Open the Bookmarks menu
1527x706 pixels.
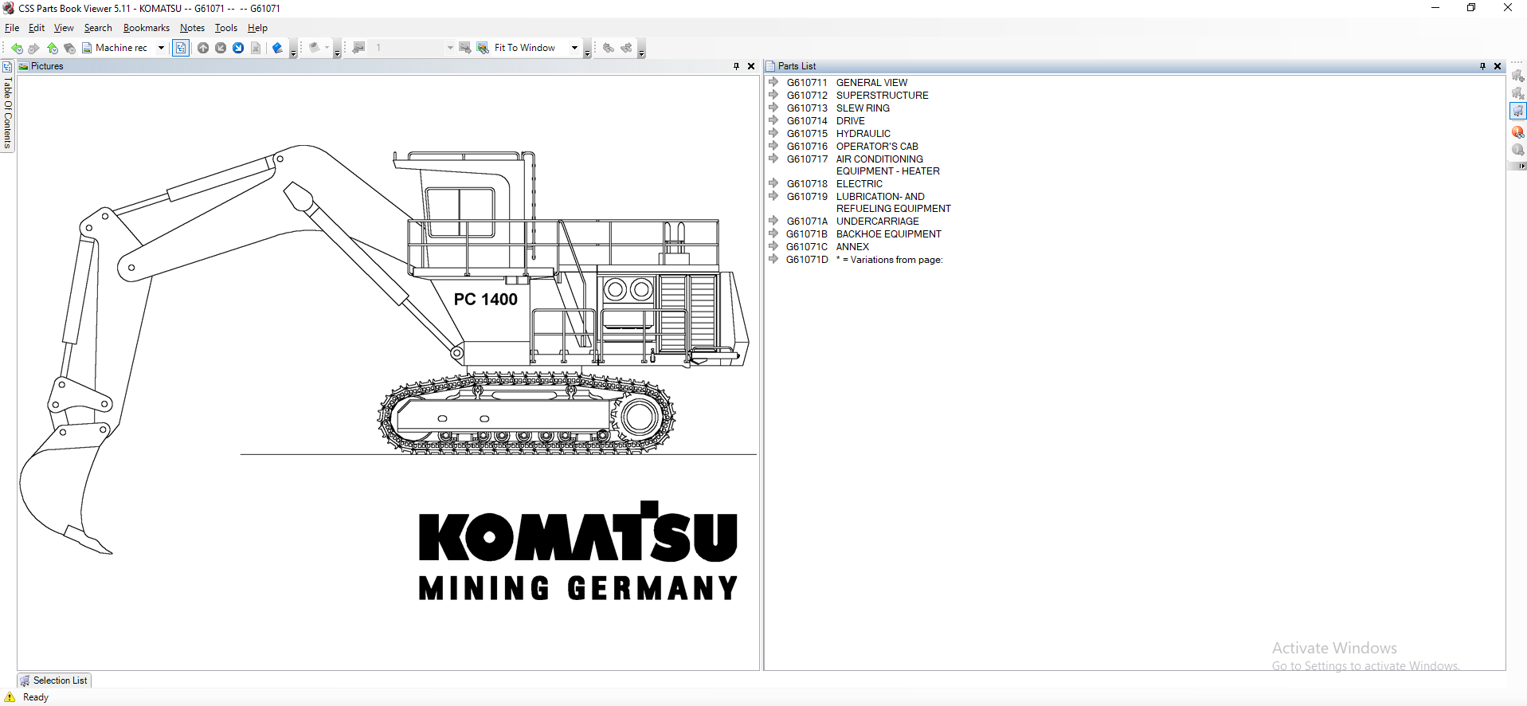coord(147,28)
